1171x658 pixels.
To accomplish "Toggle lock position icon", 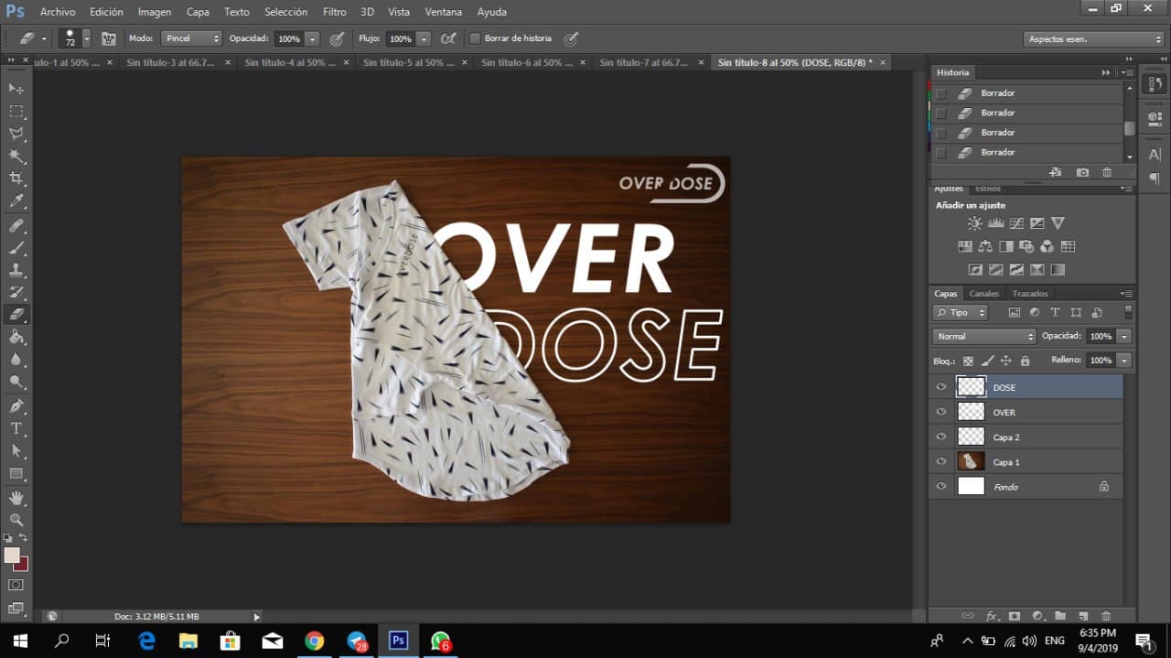I will 1005,361.
